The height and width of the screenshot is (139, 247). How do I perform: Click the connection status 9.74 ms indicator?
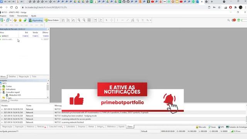click(x=236, y=131)
